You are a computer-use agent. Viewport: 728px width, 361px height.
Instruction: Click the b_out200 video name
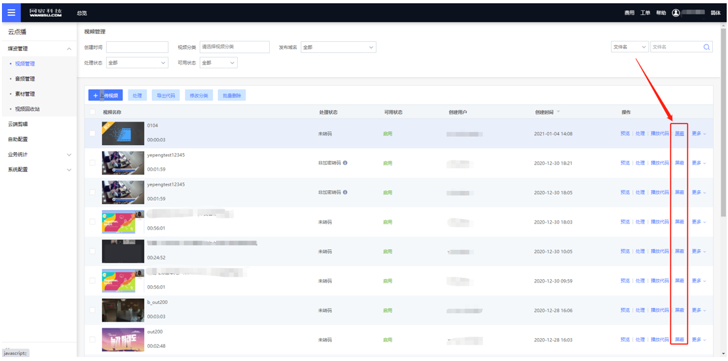click(x=157, y=302)
